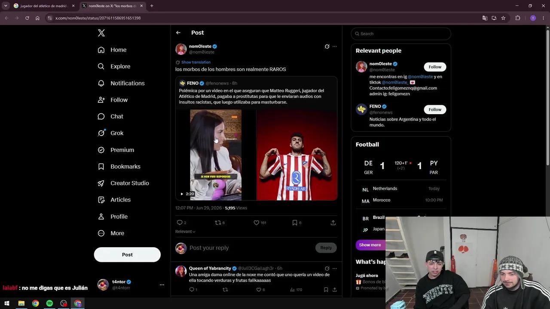The image size is (550, 309).
Task: Open the browser extensions puzzle icon
Action: tap(518, 18)
